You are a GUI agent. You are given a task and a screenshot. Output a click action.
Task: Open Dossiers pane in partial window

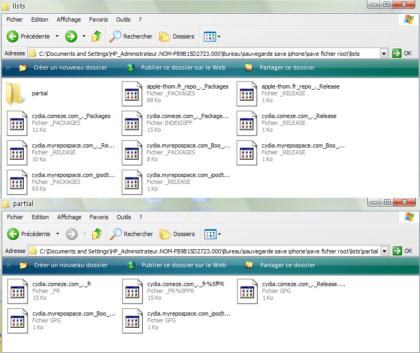[x=177, y=234]
